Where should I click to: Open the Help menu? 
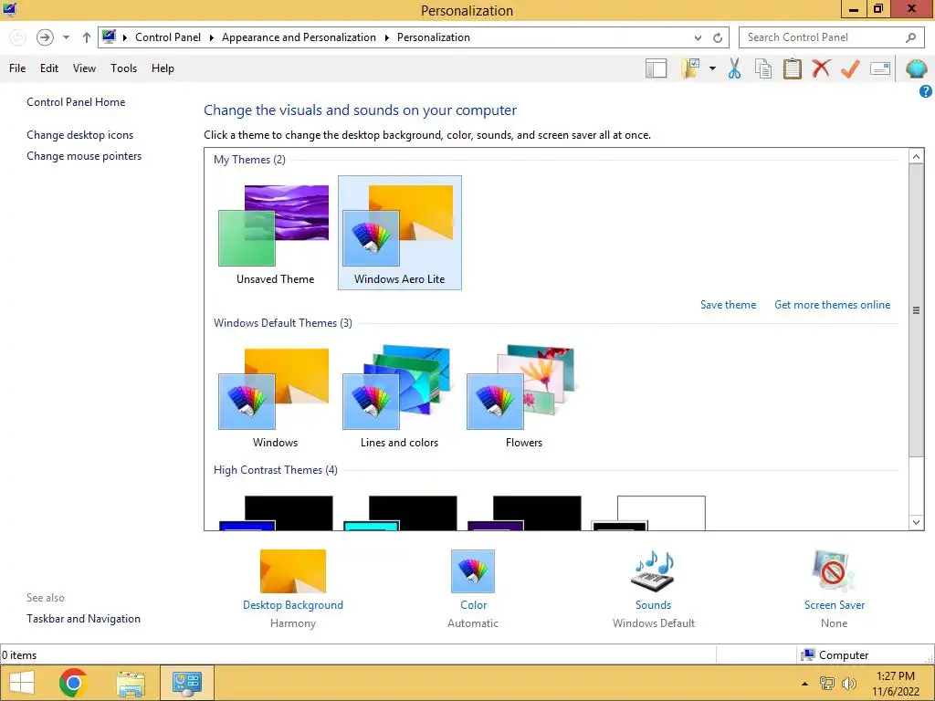[163, 68]
